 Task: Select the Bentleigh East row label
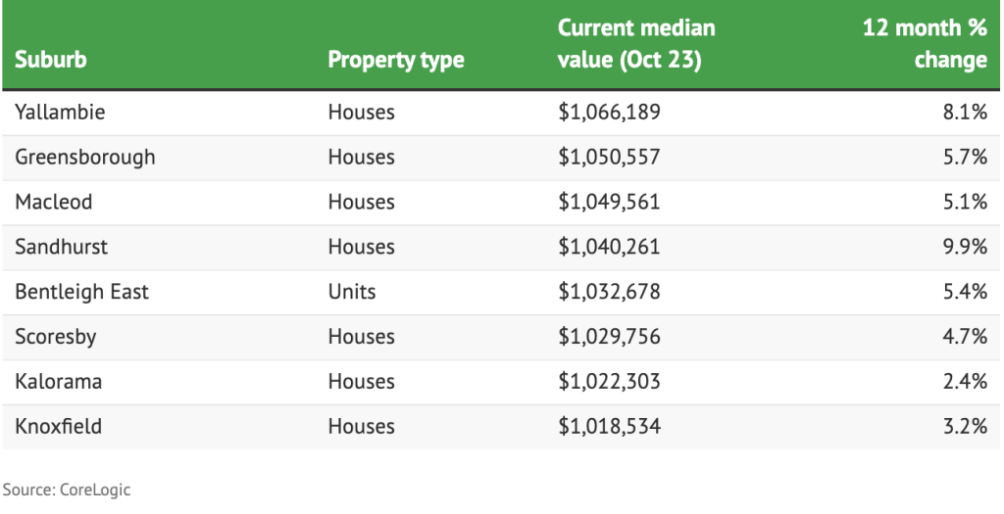click(x=82, y=292)
